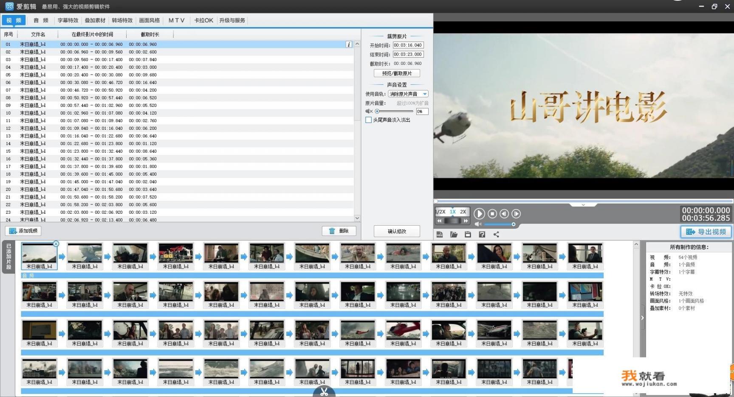
Task: Save the project with the floppy disk icon
Action: 468,235
